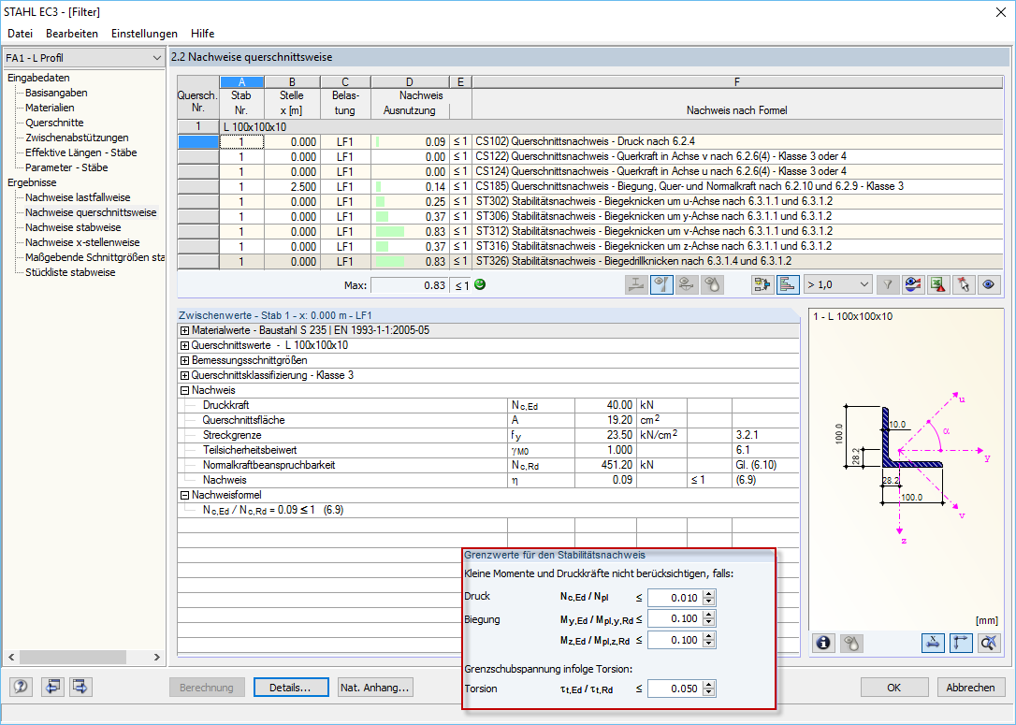
Task: Open the Hilfe menu
Action: [x=203, y=34]
